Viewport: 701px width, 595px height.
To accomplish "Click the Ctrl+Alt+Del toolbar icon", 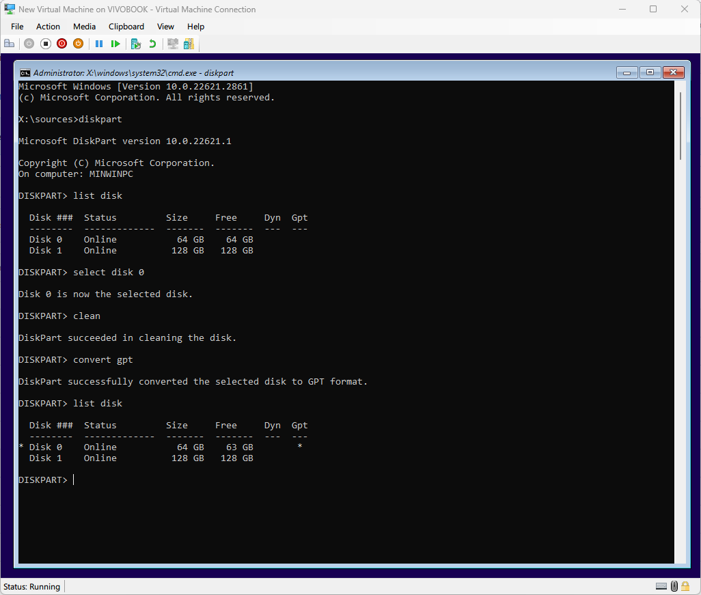I will coord(10,44).
